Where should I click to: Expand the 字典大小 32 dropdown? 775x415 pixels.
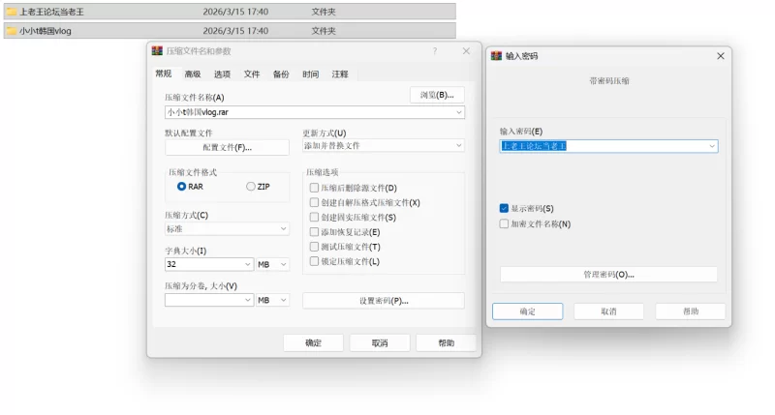[248, 264]
